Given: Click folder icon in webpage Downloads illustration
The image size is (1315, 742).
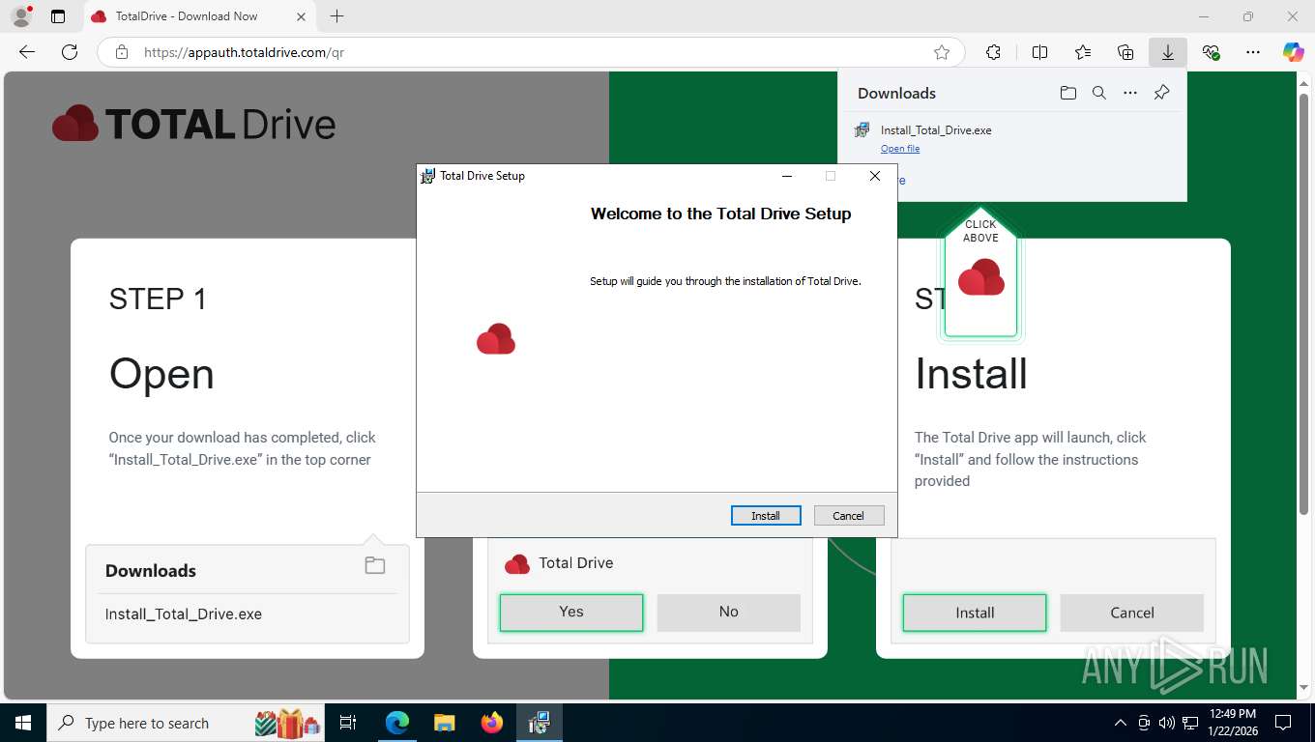Looking at the screenshot, I should (375, 566).
